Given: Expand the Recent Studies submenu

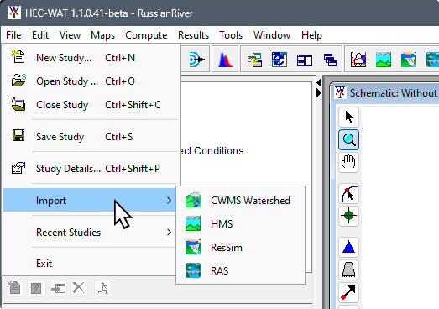Looking at the screenshot, I should click(x=91, y=233).
